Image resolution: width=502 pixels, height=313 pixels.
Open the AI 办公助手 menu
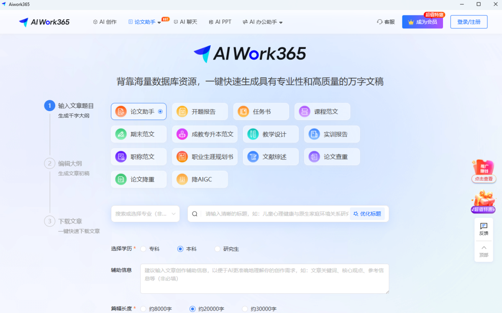tap(263, 22)
